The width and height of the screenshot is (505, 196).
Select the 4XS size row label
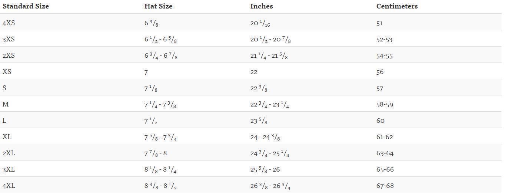(9, 23)
